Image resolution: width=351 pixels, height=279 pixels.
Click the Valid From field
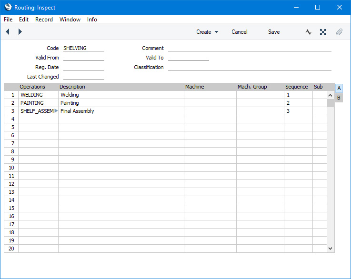pos(84,58)
